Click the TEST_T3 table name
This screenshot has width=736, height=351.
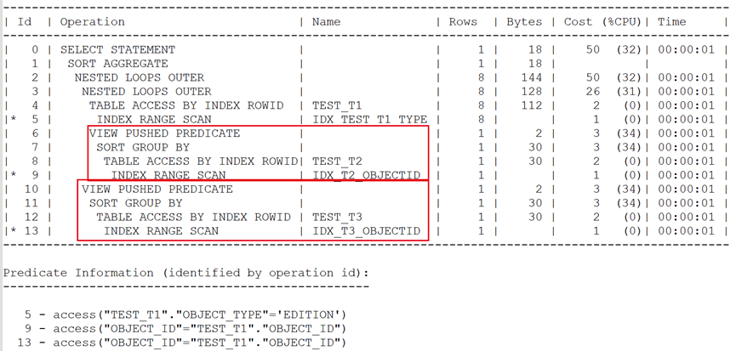coord(337,217)
